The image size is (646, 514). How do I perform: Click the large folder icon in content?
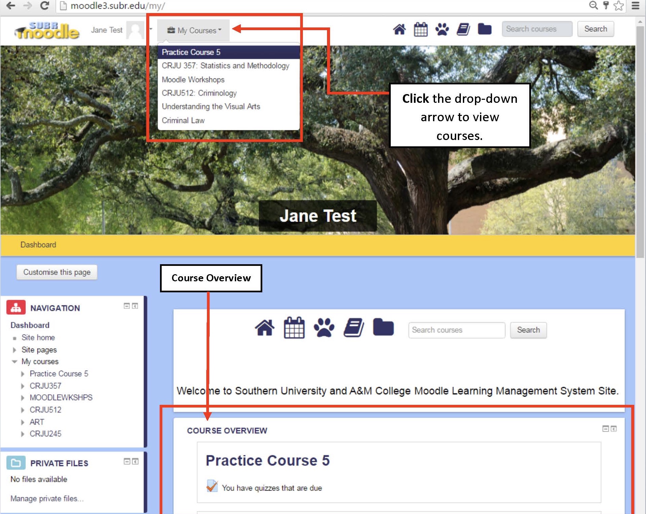pos(383,327)
